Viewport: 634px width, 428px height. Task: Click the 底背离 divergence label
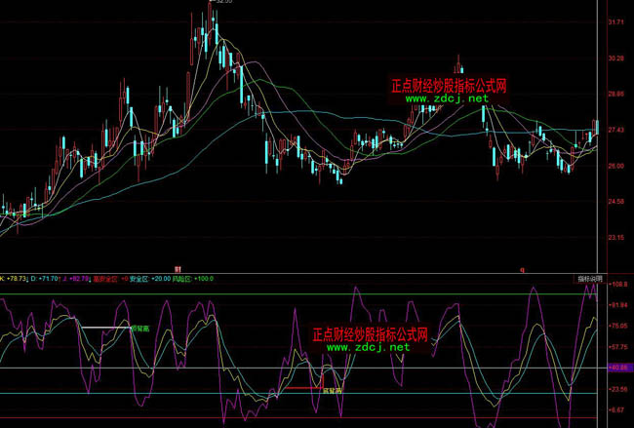334,390
